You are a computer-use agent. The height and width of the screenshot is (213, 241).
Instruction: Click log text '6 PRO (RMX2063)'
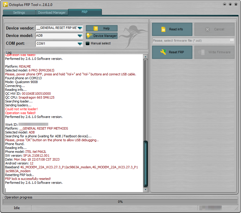[x=41, y=70]
